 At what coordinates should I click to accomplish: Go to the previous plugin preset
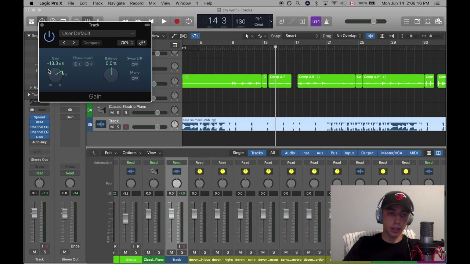64,43
